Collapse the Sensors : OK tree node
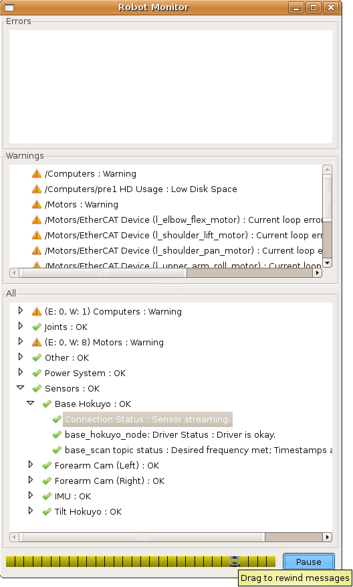 pos(21,388)
